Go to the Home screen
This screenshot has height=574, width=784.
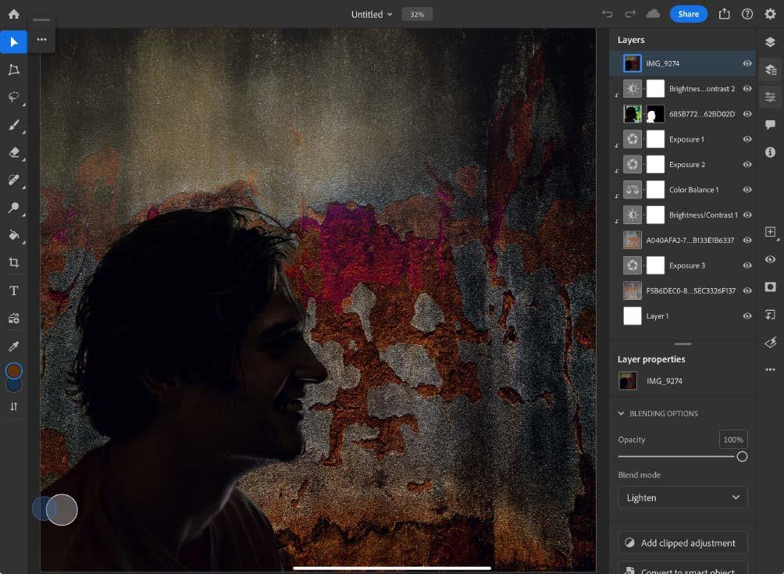[14, 14]
